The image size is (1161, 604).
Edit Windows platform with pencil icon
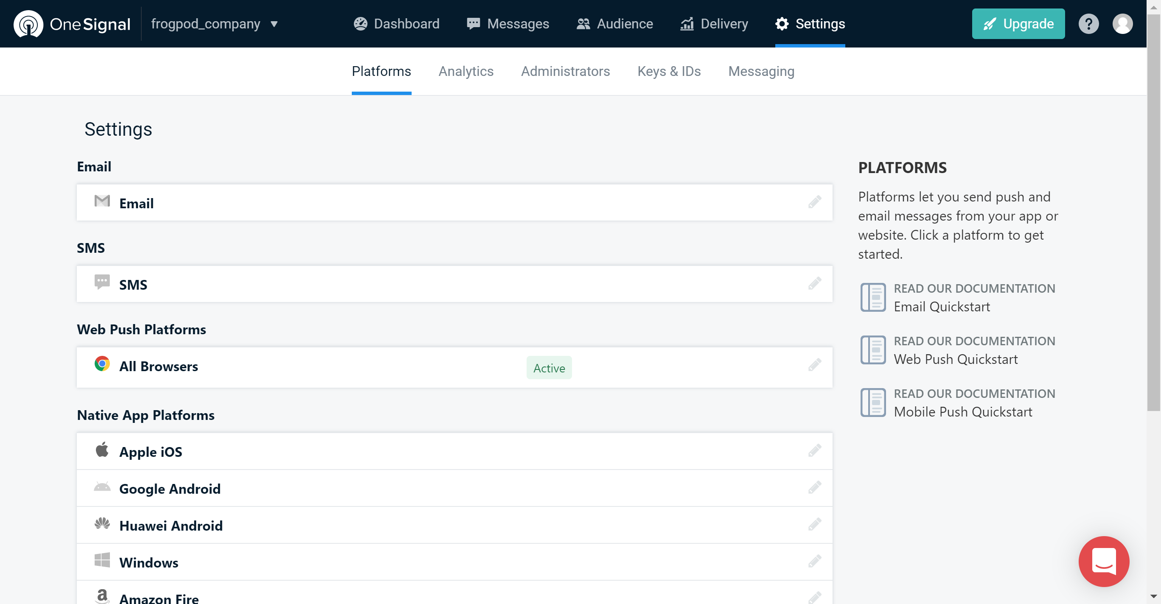pyautogui.click(x=814, y=562)
